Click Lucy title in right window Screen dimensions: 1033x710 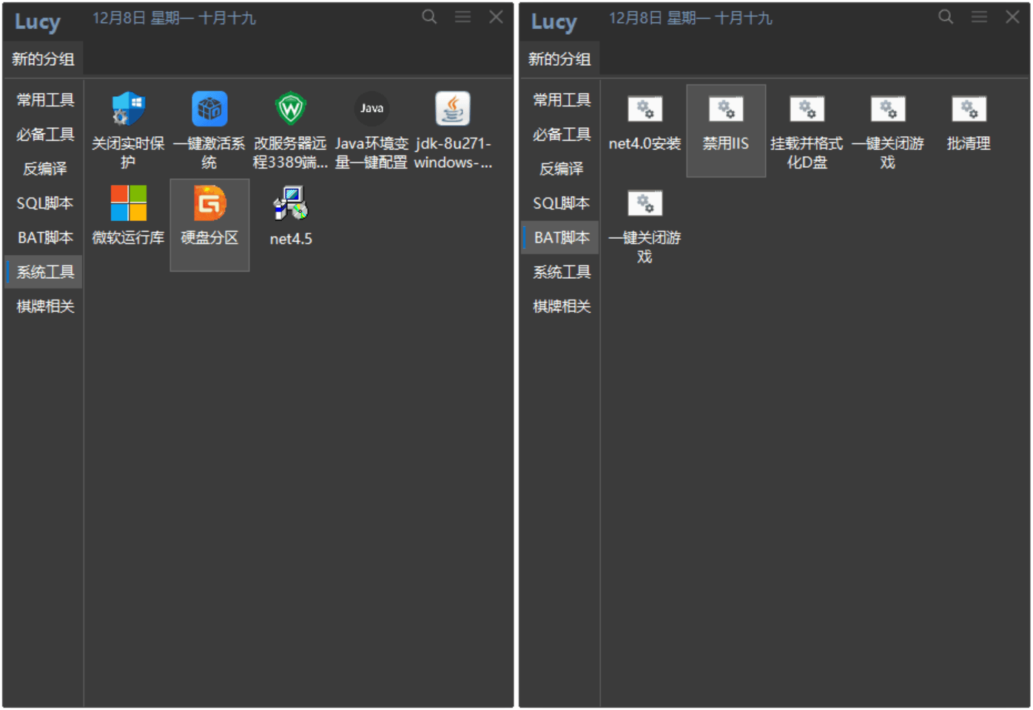coord(554,21)
